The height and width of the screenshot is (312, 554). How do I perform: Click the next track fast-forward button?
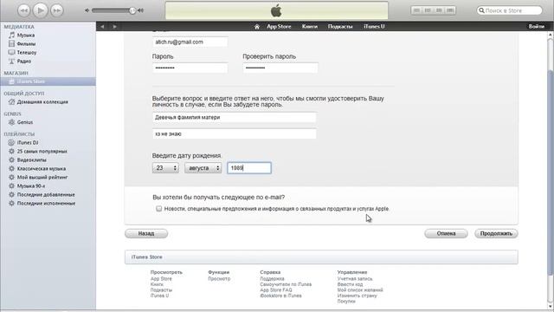pyautogui.click(x=57, y=10)
